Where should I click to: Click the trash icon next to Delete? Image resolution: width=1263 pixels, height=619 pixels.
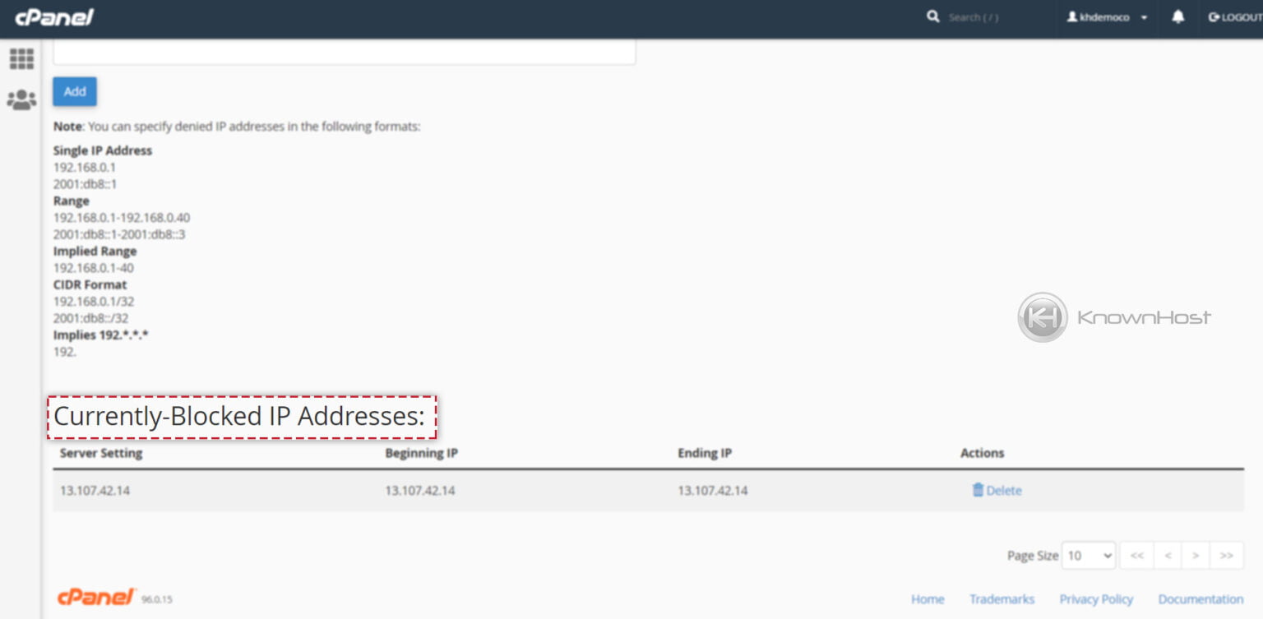point(977,490)
